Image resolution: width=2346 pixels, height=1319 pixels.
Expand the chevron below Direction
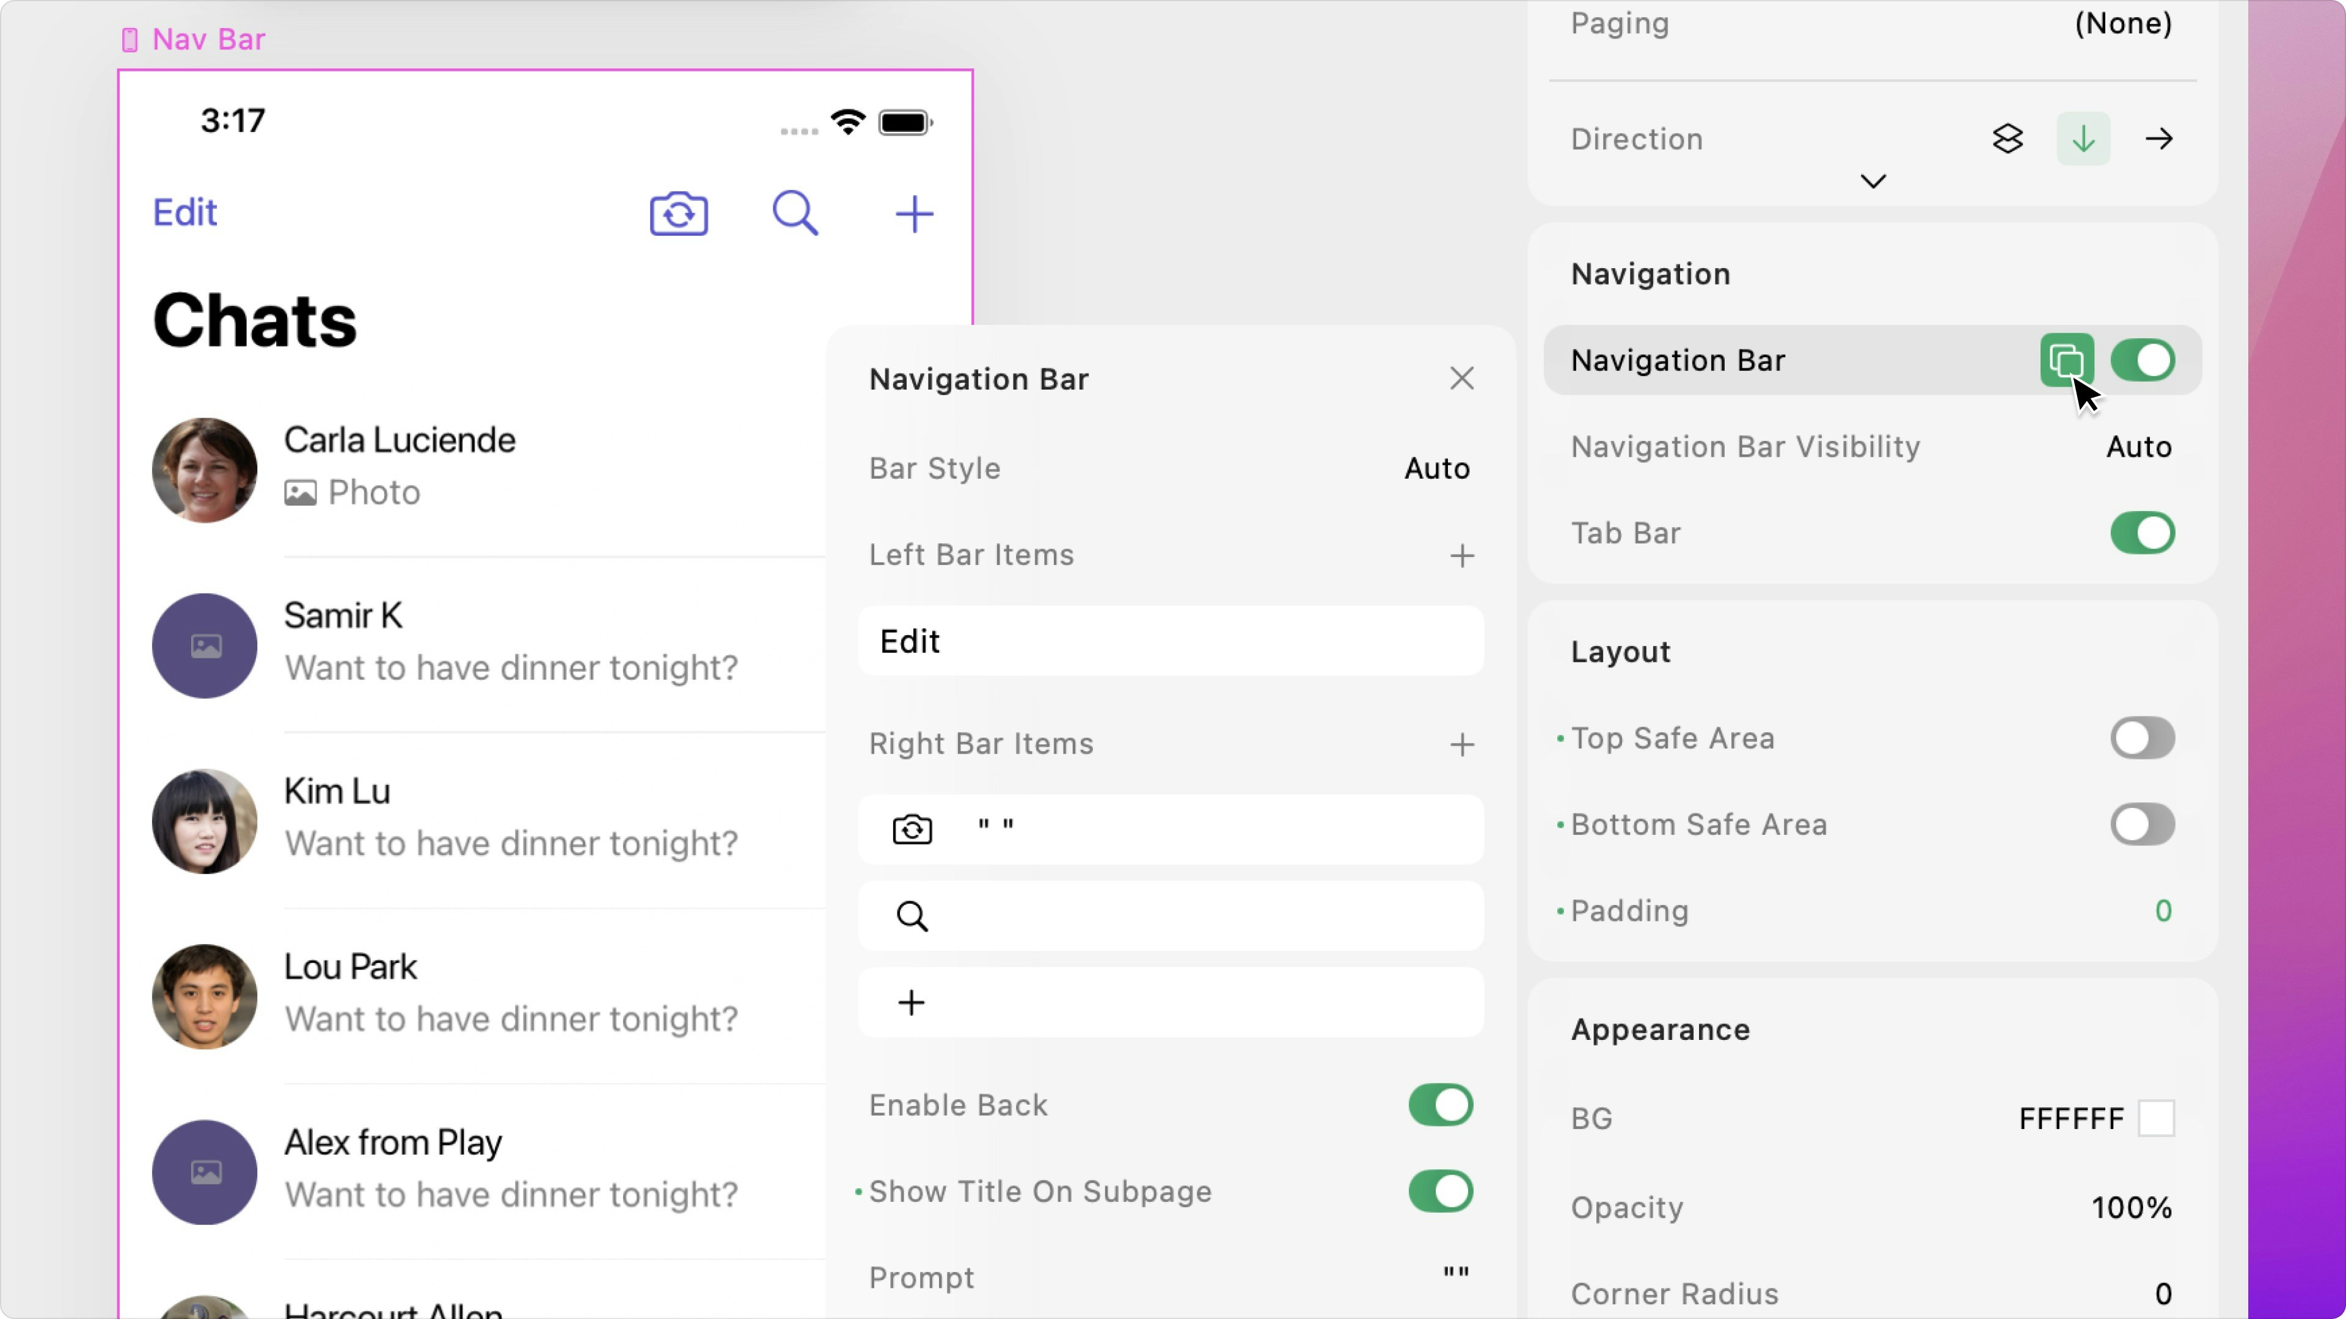click(1873, 181)
